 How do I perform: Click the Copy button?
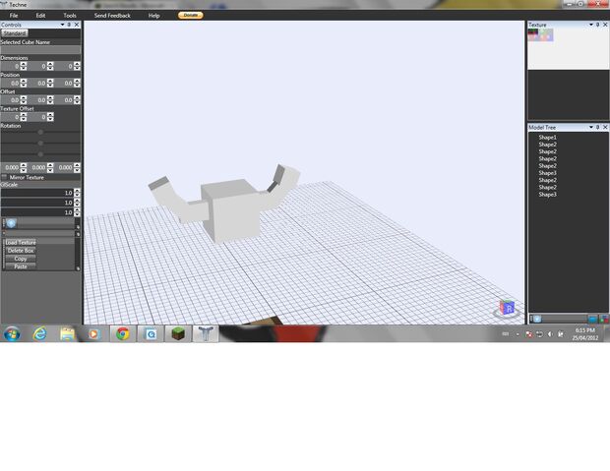21,259
